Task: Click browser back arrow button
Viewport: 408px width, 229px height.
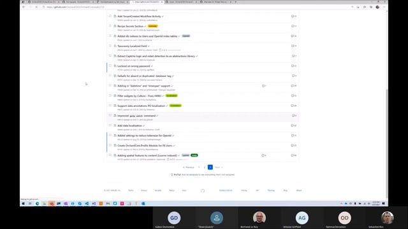Action: click(24, 7)
